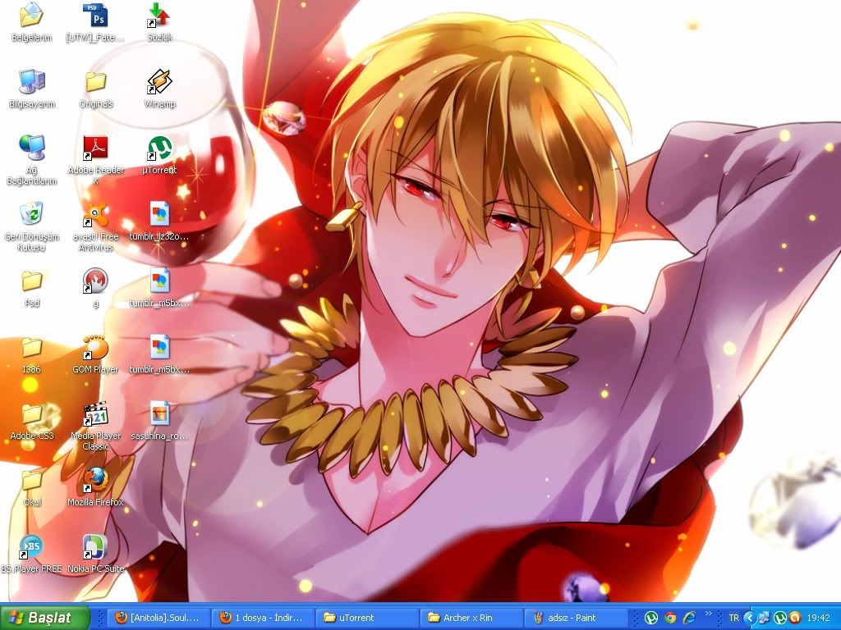Launch Winamp shortcut
This screenshot has height=630, width=841.
point(159,89)
